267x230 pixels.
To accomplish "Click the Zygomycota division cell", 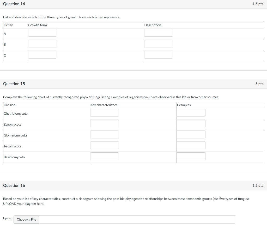I will coord(46,125).
